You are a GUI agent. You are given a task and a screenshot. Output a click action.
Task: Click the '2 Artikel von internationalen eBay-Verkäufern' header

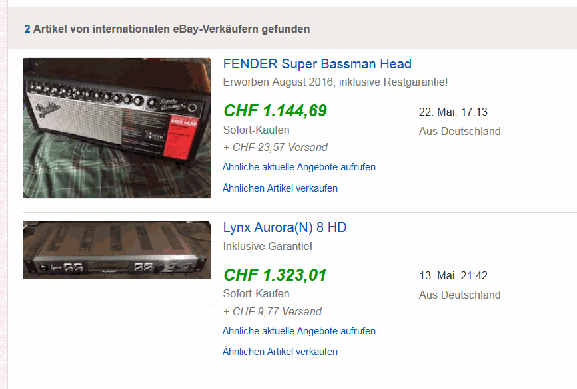click(167, 29)
